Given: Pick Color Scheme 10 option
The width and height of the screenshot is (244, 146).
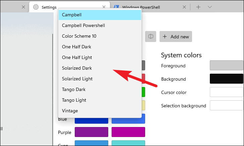Looking at the screenshot, I should point(100,36).
